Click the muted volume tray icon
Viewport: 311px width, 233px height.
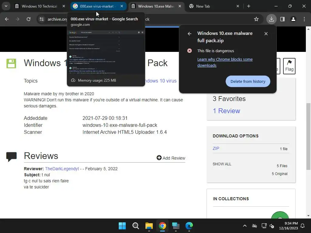tap(272, 226)
